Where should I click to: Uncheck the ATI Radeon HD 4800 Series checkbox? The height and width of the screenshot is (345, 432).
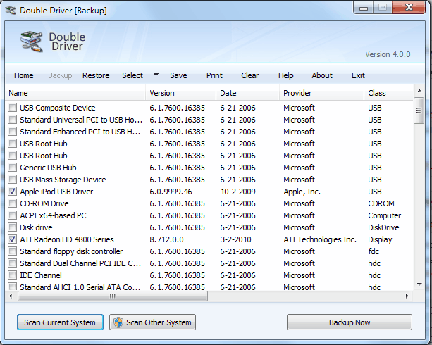coord(13,239)
